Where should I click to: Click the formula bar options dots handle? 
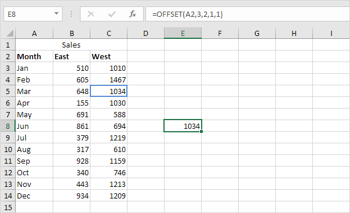(71, 14)
